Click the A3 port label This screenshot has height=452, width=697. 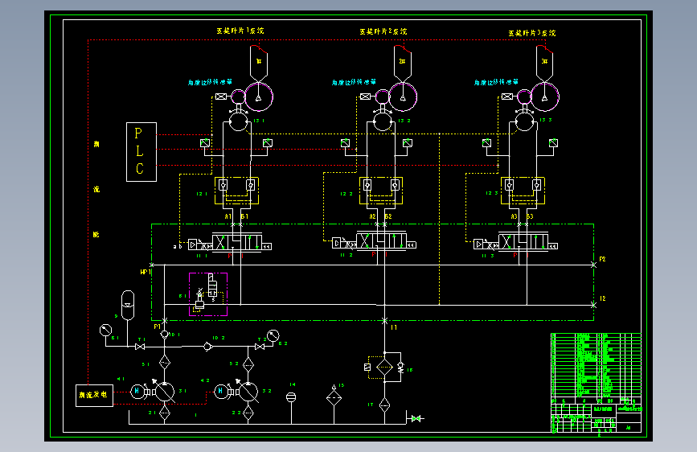(x=514, y=216)
